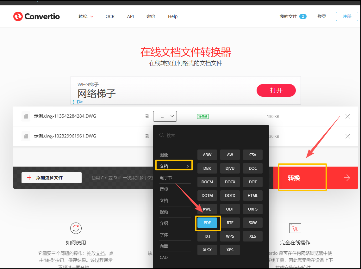Click the 准备好 status badge

coord(202,116)
